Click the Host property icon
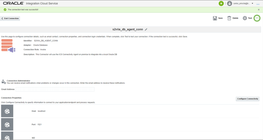This screenshot has height=140, width=263. pos(7,111)
